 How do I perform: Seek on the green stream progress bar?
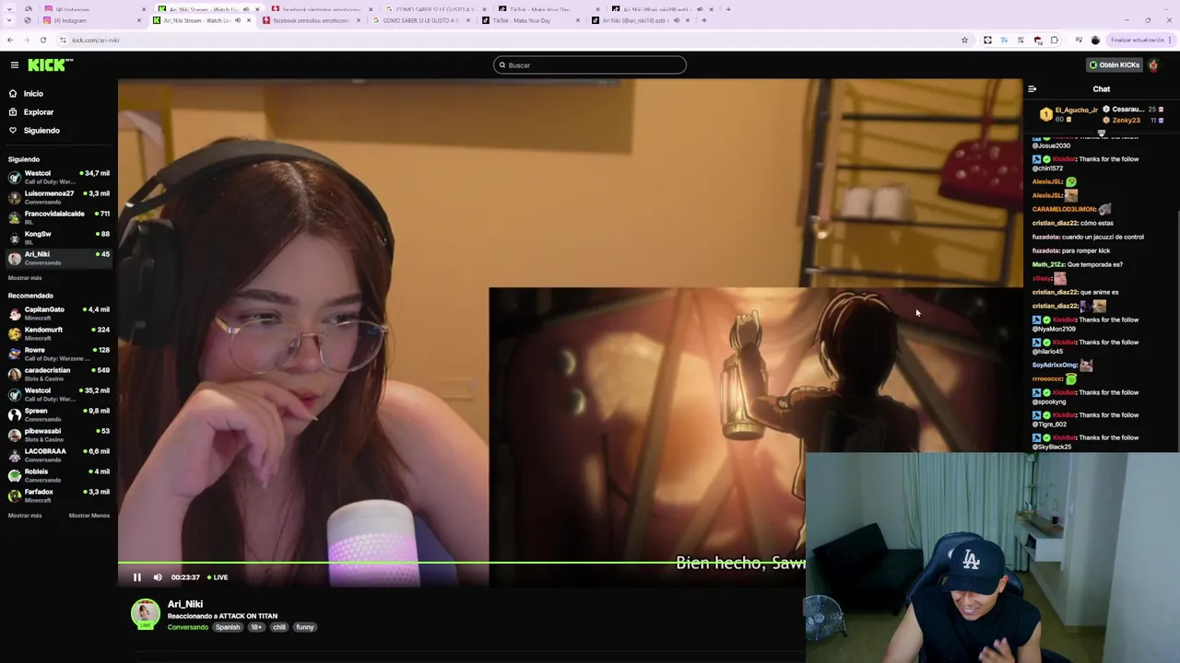pyautogui.click(x=461, y=562)
